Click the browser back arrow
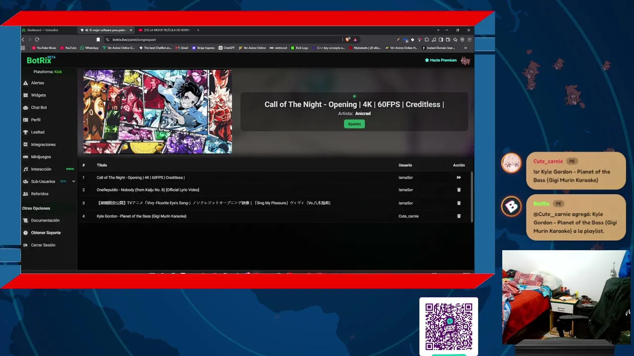 click(23, 40)
